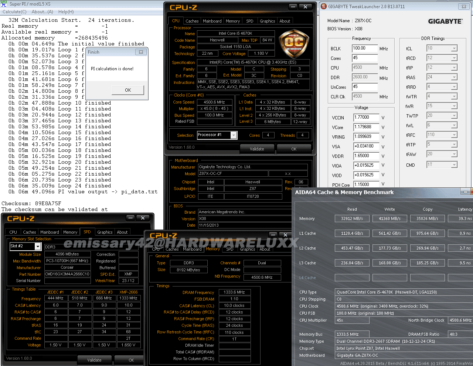Open the tRP timing dropdown

(454, 68)
